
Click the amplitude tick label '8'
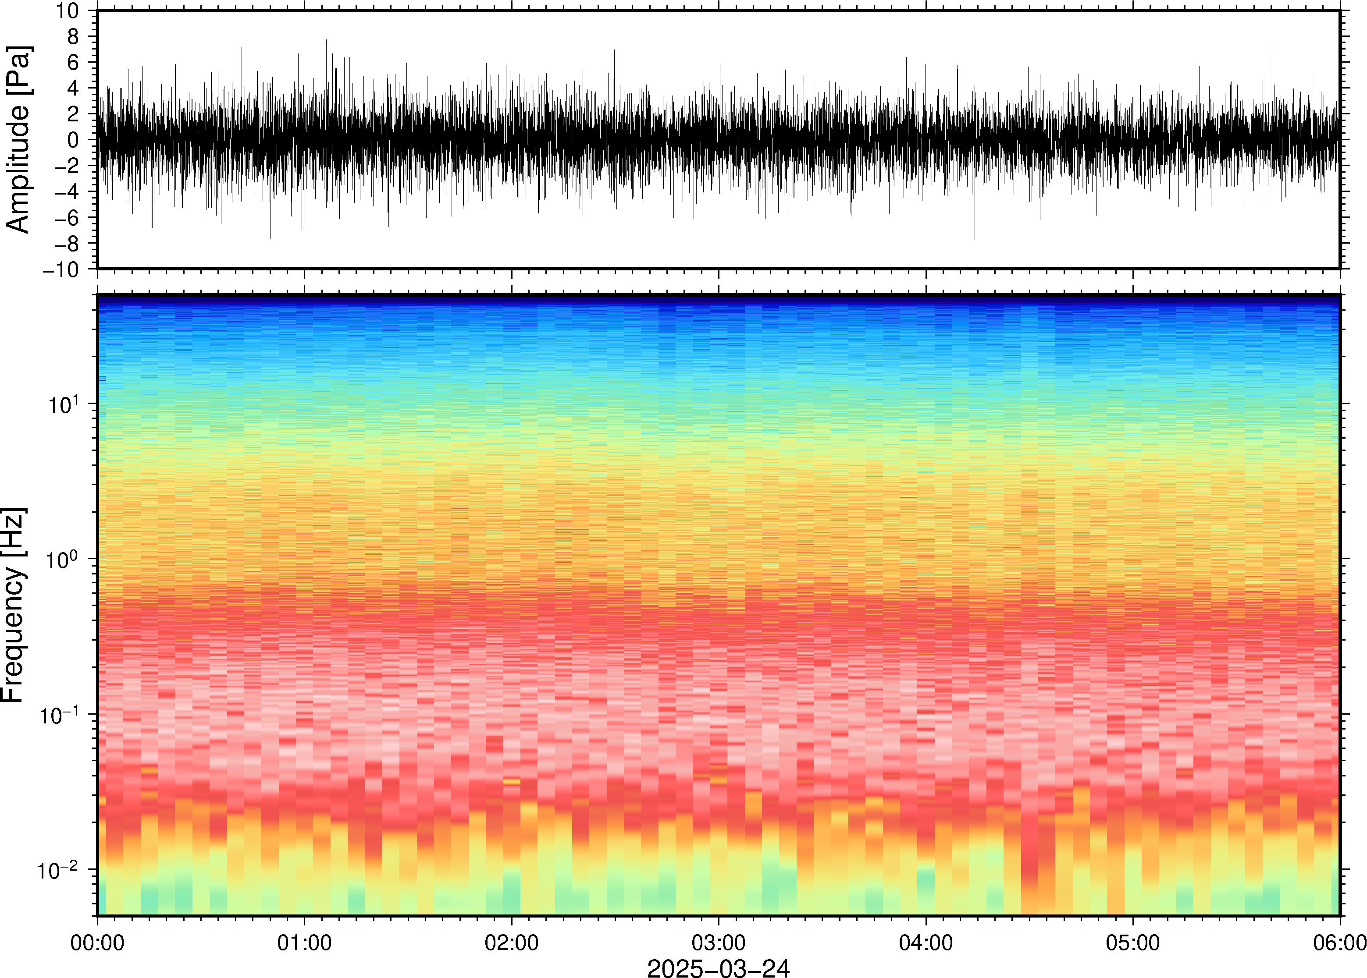tap(73, 37)
